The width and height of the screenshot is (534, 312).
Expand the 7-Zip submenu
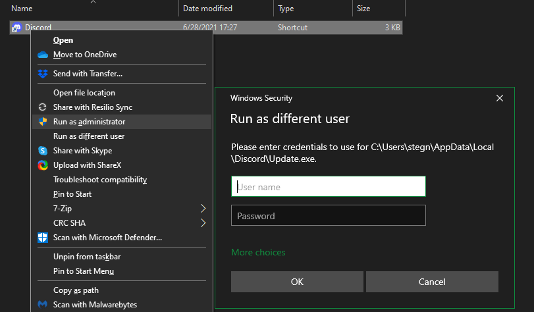(x=203, y=209)
